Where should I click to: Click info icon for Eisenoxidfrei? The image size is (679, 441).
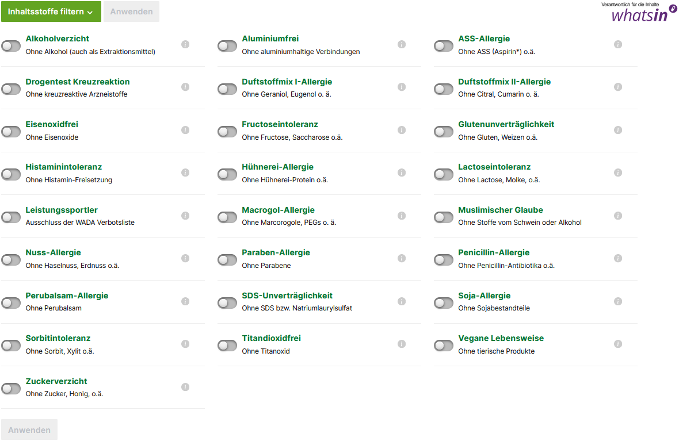pos(185,130)
